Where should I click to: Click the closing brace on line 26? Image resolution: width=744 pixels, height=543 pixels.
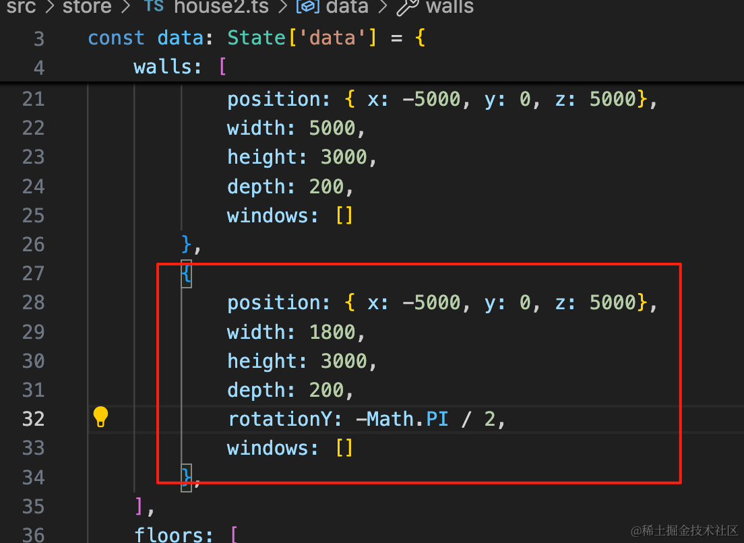(187, 245)
